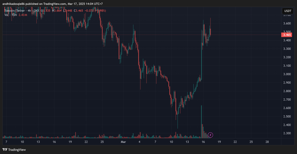Click the Mar label on the time axis
Viewport: 297px width, 154px height.
coord(123,142)
